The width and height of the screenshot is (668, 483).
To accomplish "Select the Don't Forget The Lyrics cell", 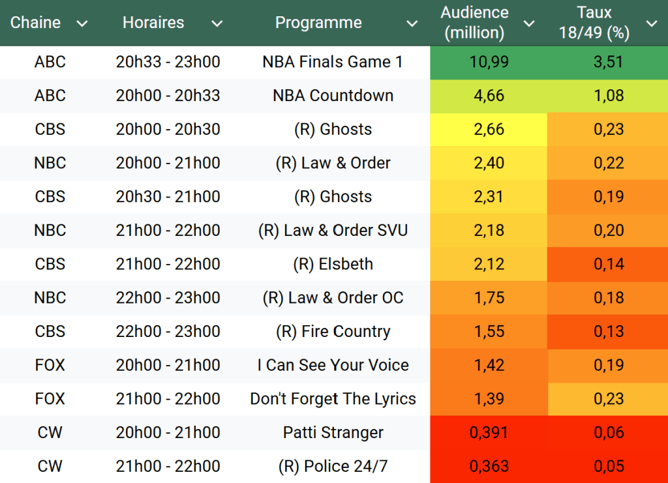I will [x=333, y=399].
